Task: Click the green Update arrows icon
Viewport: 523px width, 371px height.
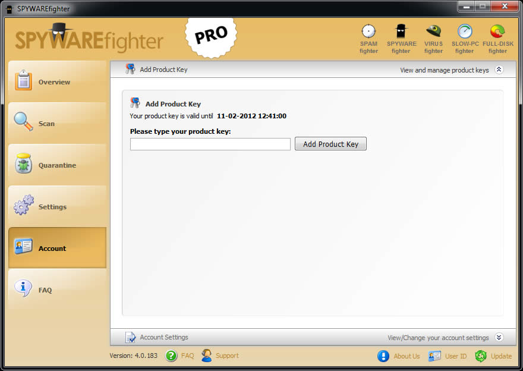Action: 481,356
